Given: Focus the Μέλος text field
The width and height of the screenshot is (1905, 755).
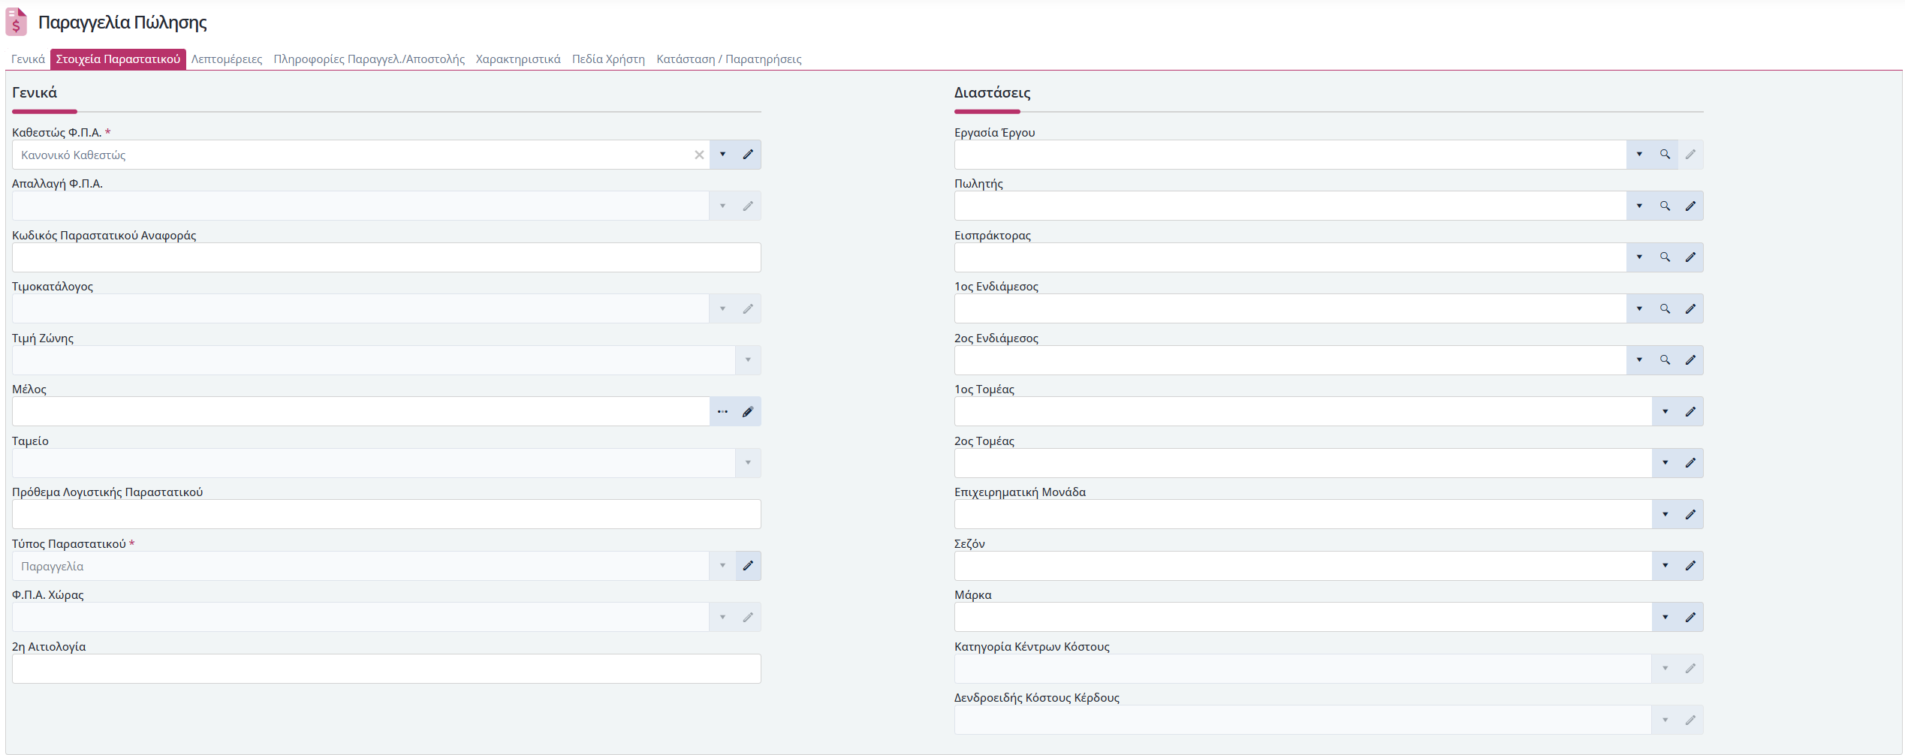Looking at the screenshot, I should pos(361,411).
